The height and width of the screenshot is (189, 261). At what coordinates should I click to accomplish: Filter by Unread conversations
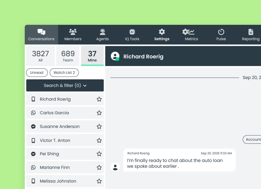click(x=37, y=73)
